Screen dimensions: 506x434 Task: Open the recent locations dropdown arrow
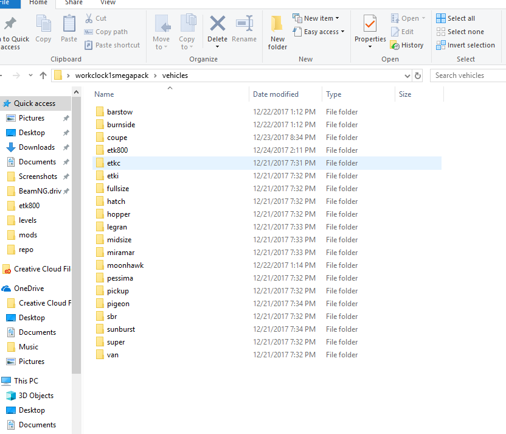(30, 75)
